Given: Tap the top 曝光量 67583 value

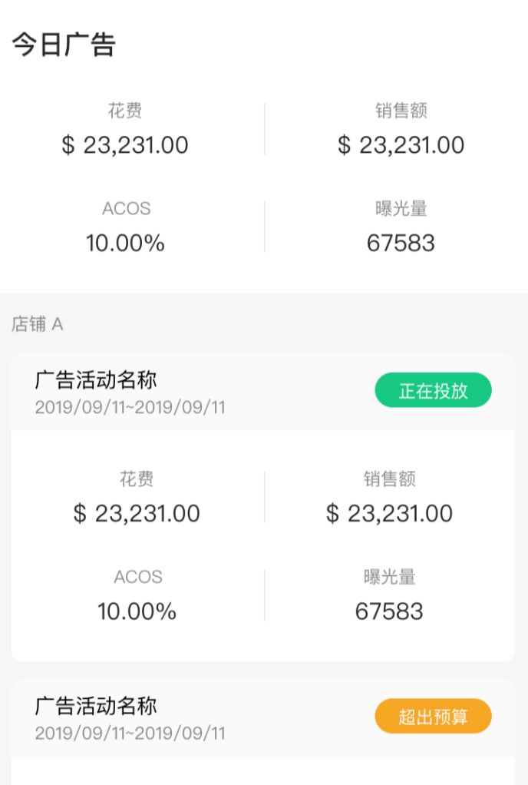Looking at the screenshot, I should (x=401, y=243).
